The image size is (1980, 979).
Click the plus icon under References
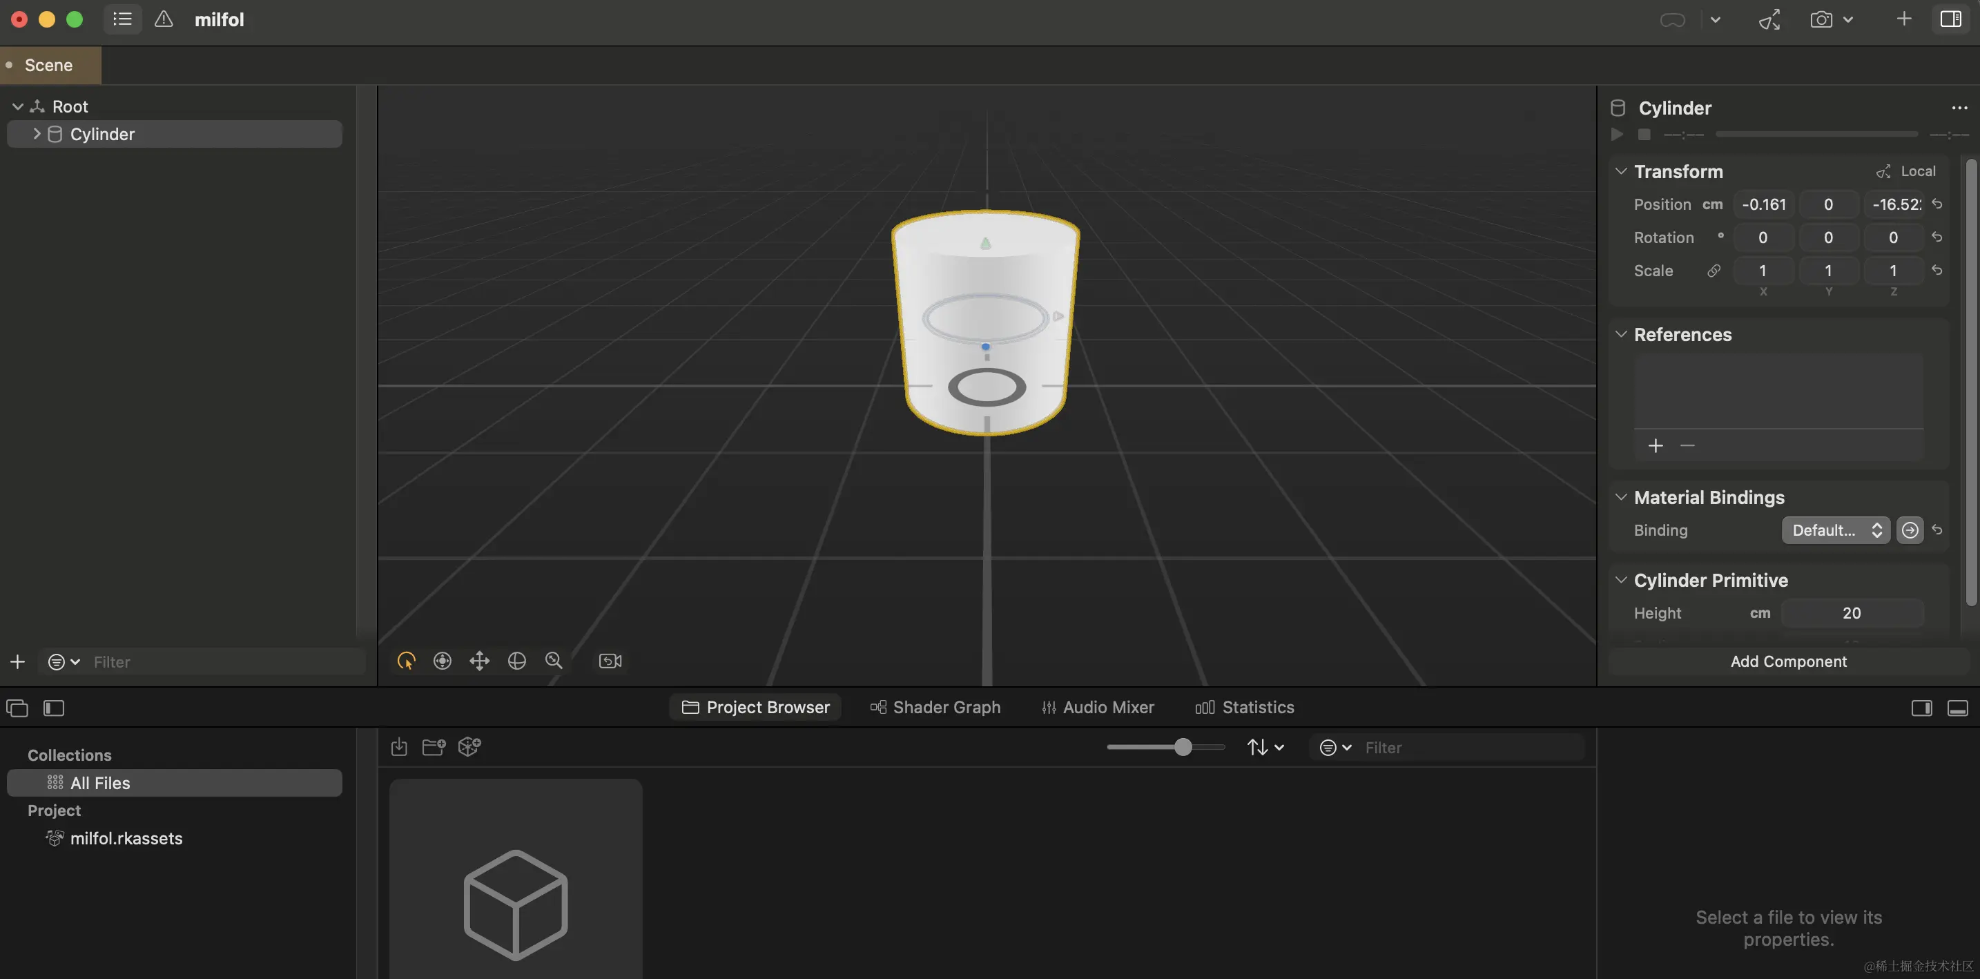[x=1656, y=446]
